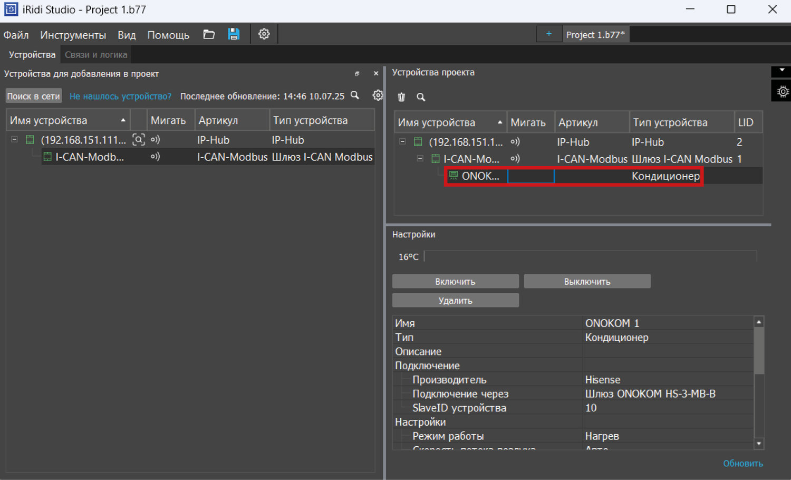Open gear settings in device discovery panel
This screenshot has width=791, height=480.
tap(378, 95)
